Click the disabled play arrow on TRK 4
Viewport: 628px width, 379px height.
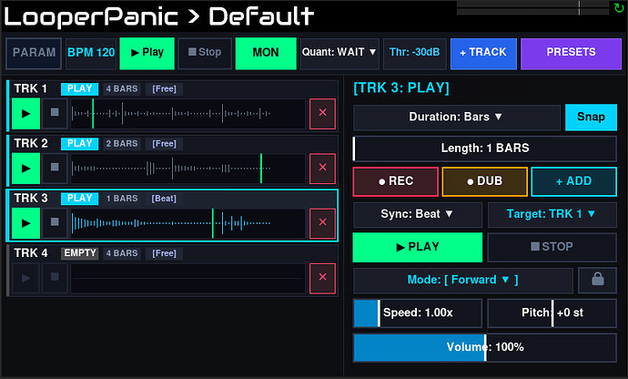pos(25,278)
